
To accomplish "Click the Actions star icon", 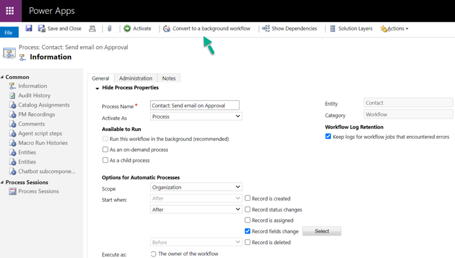I will [384, 29].
